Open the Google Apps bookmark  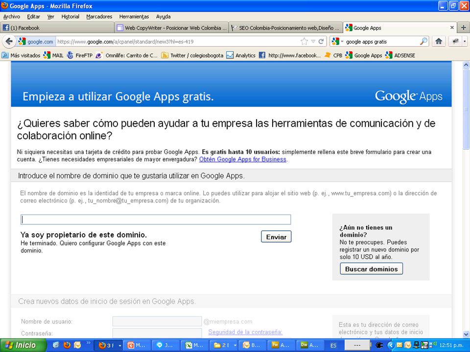(x=364, y=55)
